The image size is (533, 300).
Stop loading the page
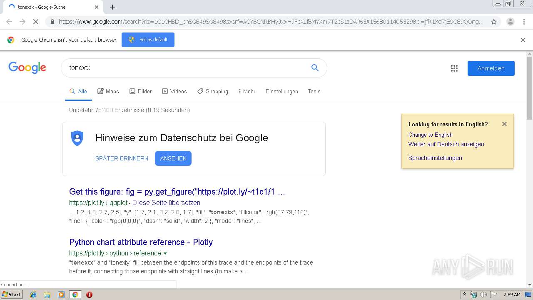pos(36,22)
